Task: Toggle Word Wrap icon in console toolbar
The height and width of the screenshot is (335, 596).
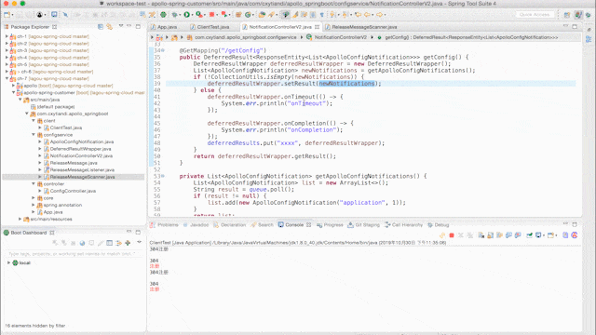Action: [x=500, y=235]
